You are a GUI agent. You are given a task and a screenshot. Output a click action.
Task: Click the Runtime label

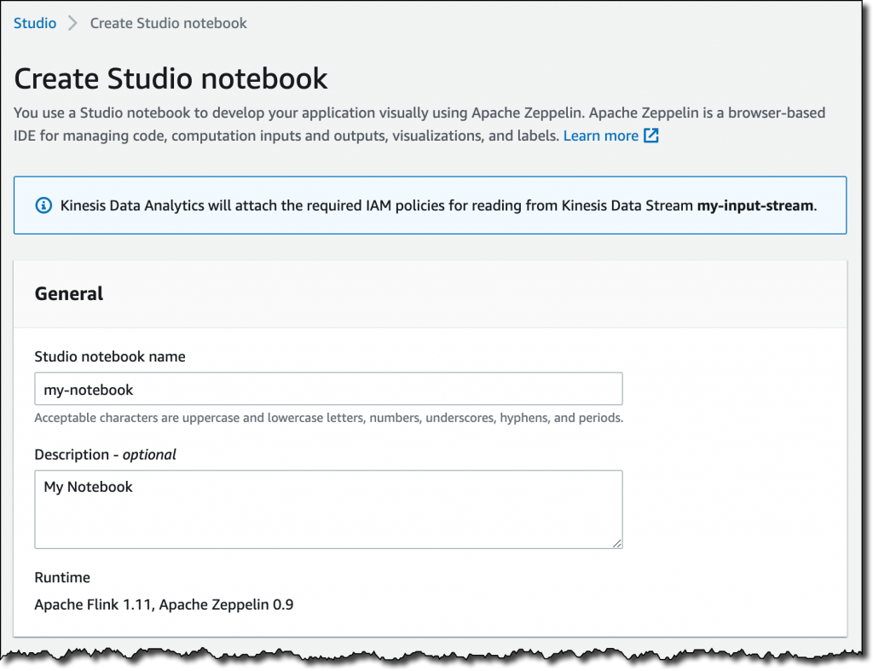62,577
